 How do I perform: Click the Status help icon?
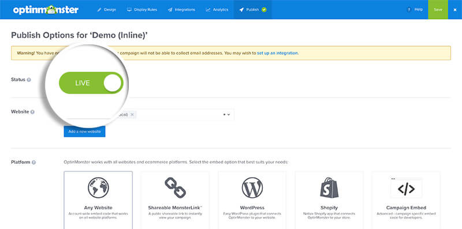(29, 80)
